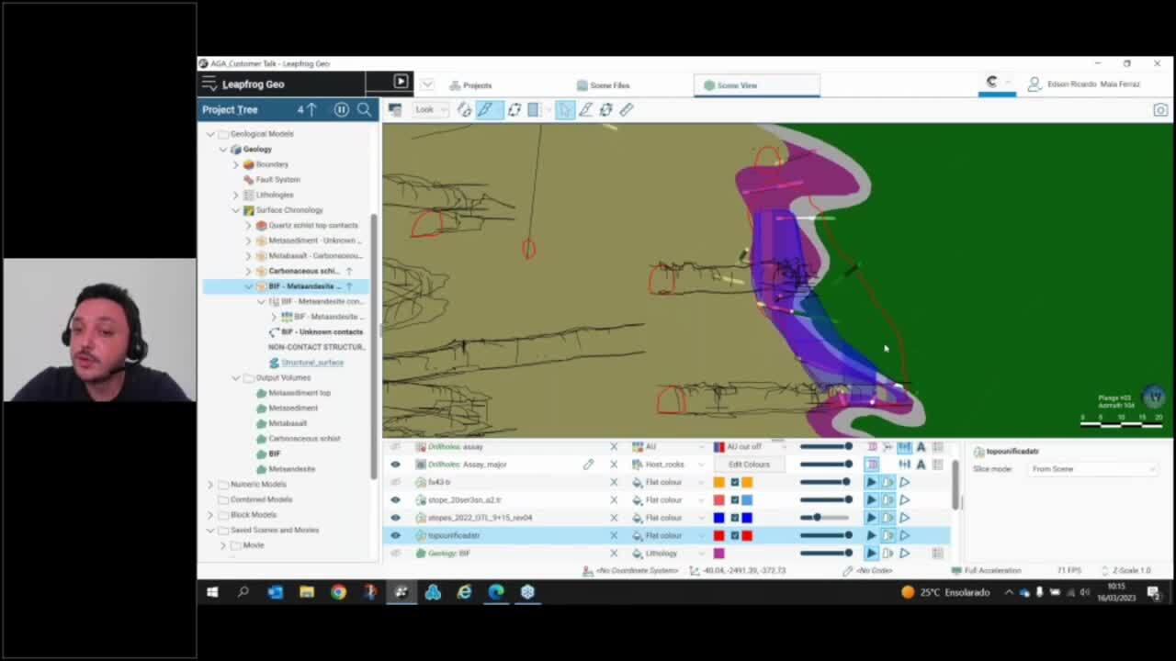Toggle visibility eye for fx43 tr
Image resolution: width=1176 pixels, height=661 pixels.
pos(395,482)
